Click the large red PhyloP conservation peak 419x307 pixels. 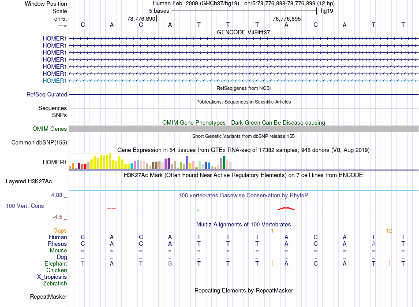(286, 208)
